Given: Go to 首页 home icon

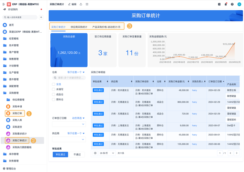Looking at the screenshot, I should point(5,25).
